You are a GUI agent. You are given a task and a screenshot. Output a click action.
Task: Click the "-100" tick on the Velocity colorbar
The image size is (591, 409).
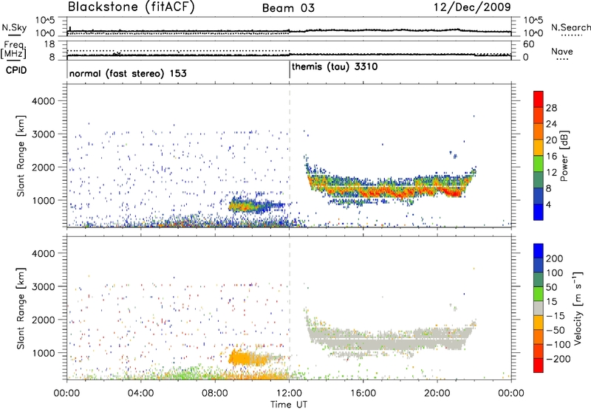pos(558,345)
